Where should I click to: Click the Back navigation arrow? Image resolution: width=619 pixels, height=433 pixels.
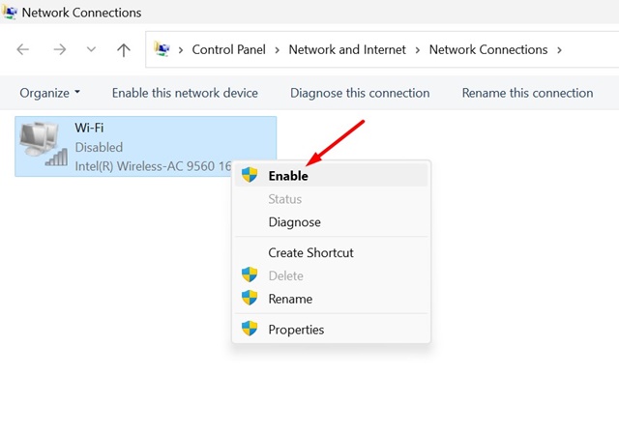pyautogui.click(x=23, y=49)
